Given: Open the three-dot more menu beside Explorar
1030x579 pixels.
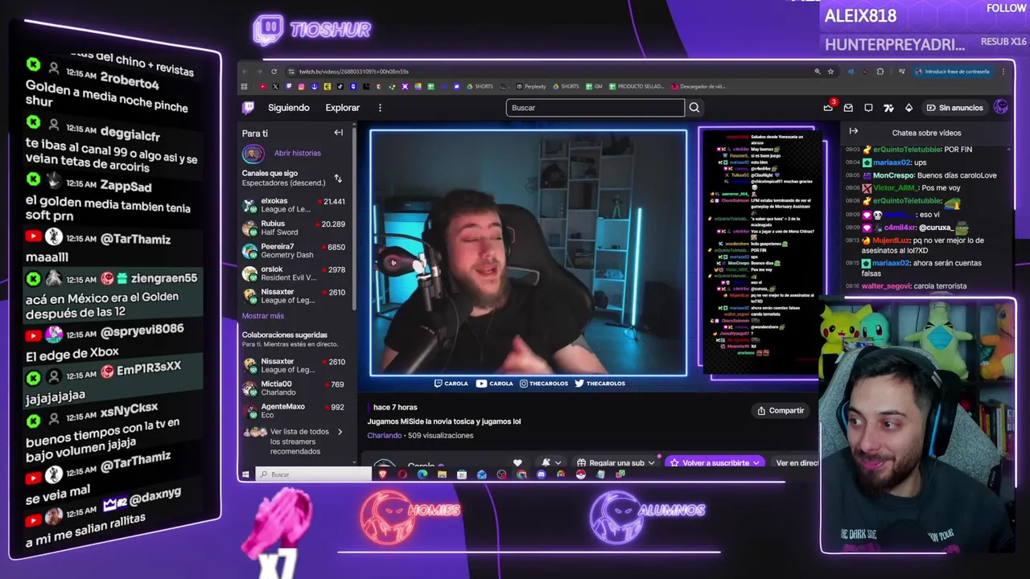Looking at the screenshot, I should [x=380, y=108].
